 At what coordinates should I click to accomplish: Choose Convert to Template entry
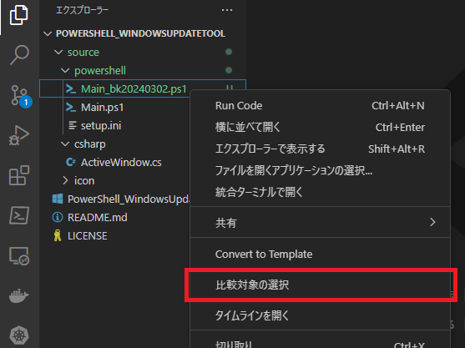tap(320, 254)
